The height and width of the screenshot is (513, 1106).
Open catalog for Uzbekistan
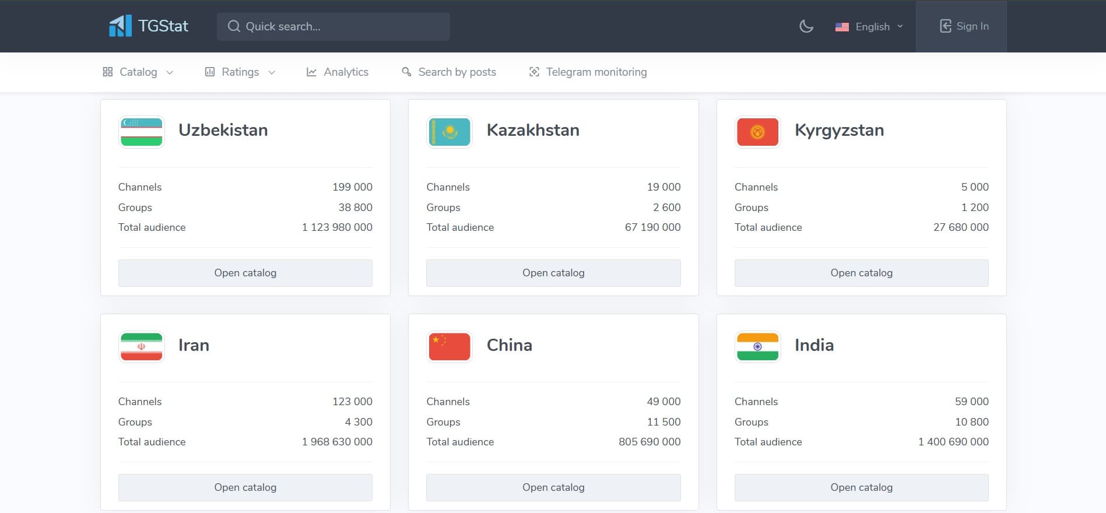click(245, 273)
